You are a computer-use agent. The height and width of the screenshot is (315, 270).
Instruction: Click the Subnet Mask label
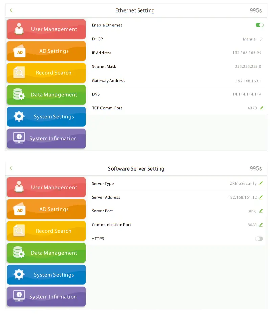tap(104, 67)
